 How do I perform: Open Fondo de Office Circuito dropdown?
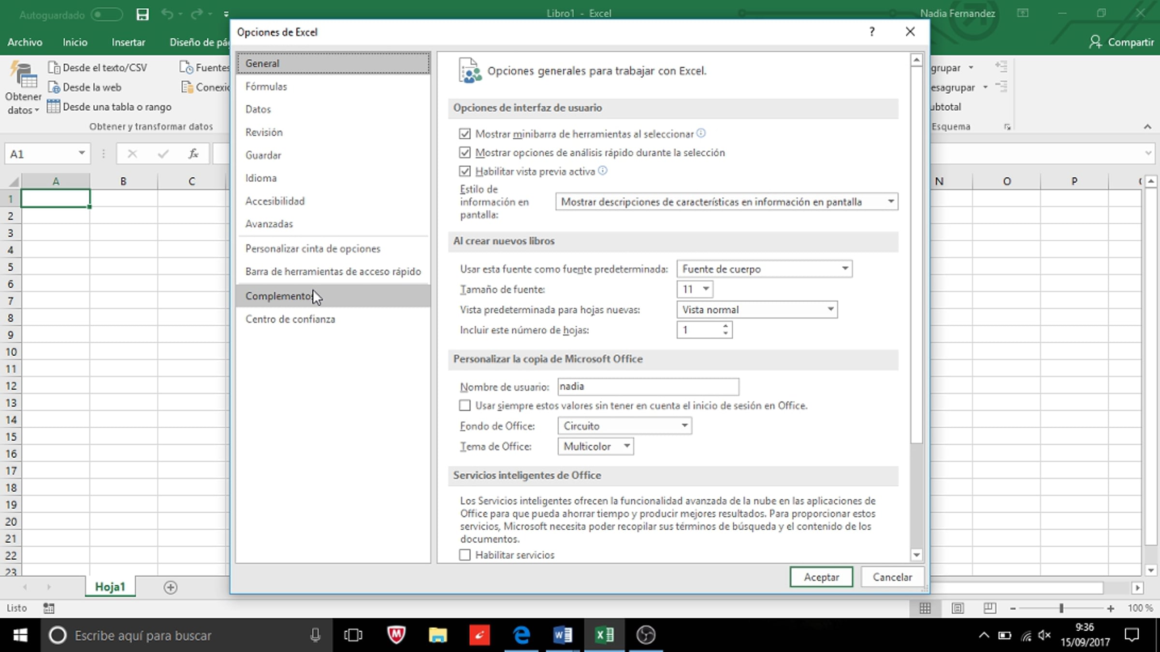pos(624,426)
